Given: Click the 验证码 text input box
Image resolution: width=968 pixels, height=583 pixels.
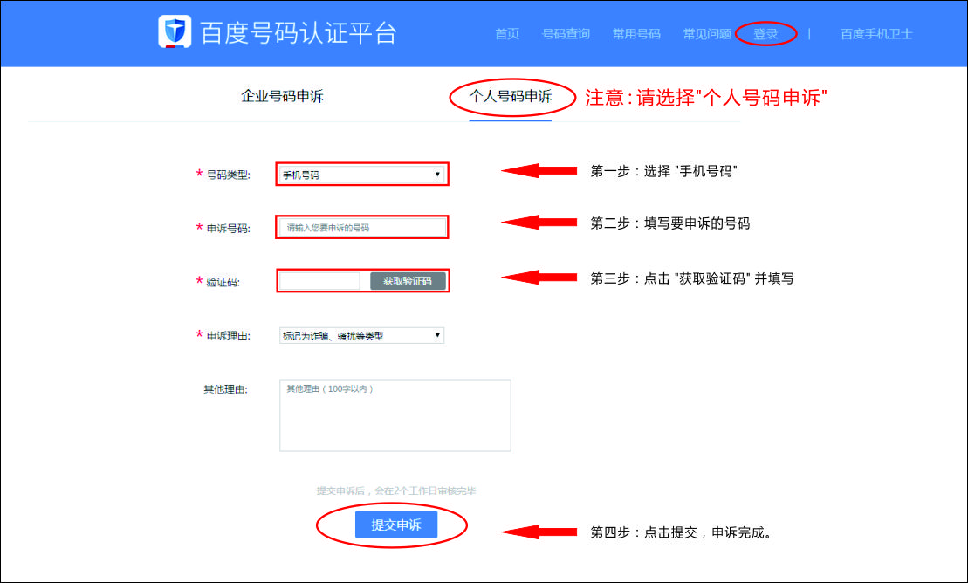Looking at the screenshot, I should (x=320, y=281).
